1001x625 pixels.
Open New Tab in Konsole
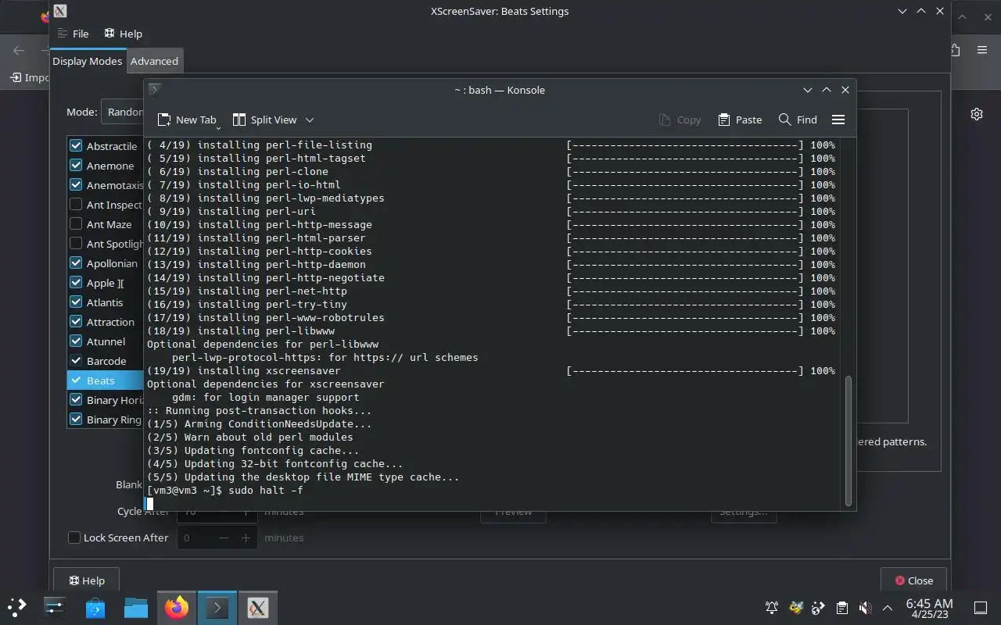pyautogui.click(x=186, y=120)
